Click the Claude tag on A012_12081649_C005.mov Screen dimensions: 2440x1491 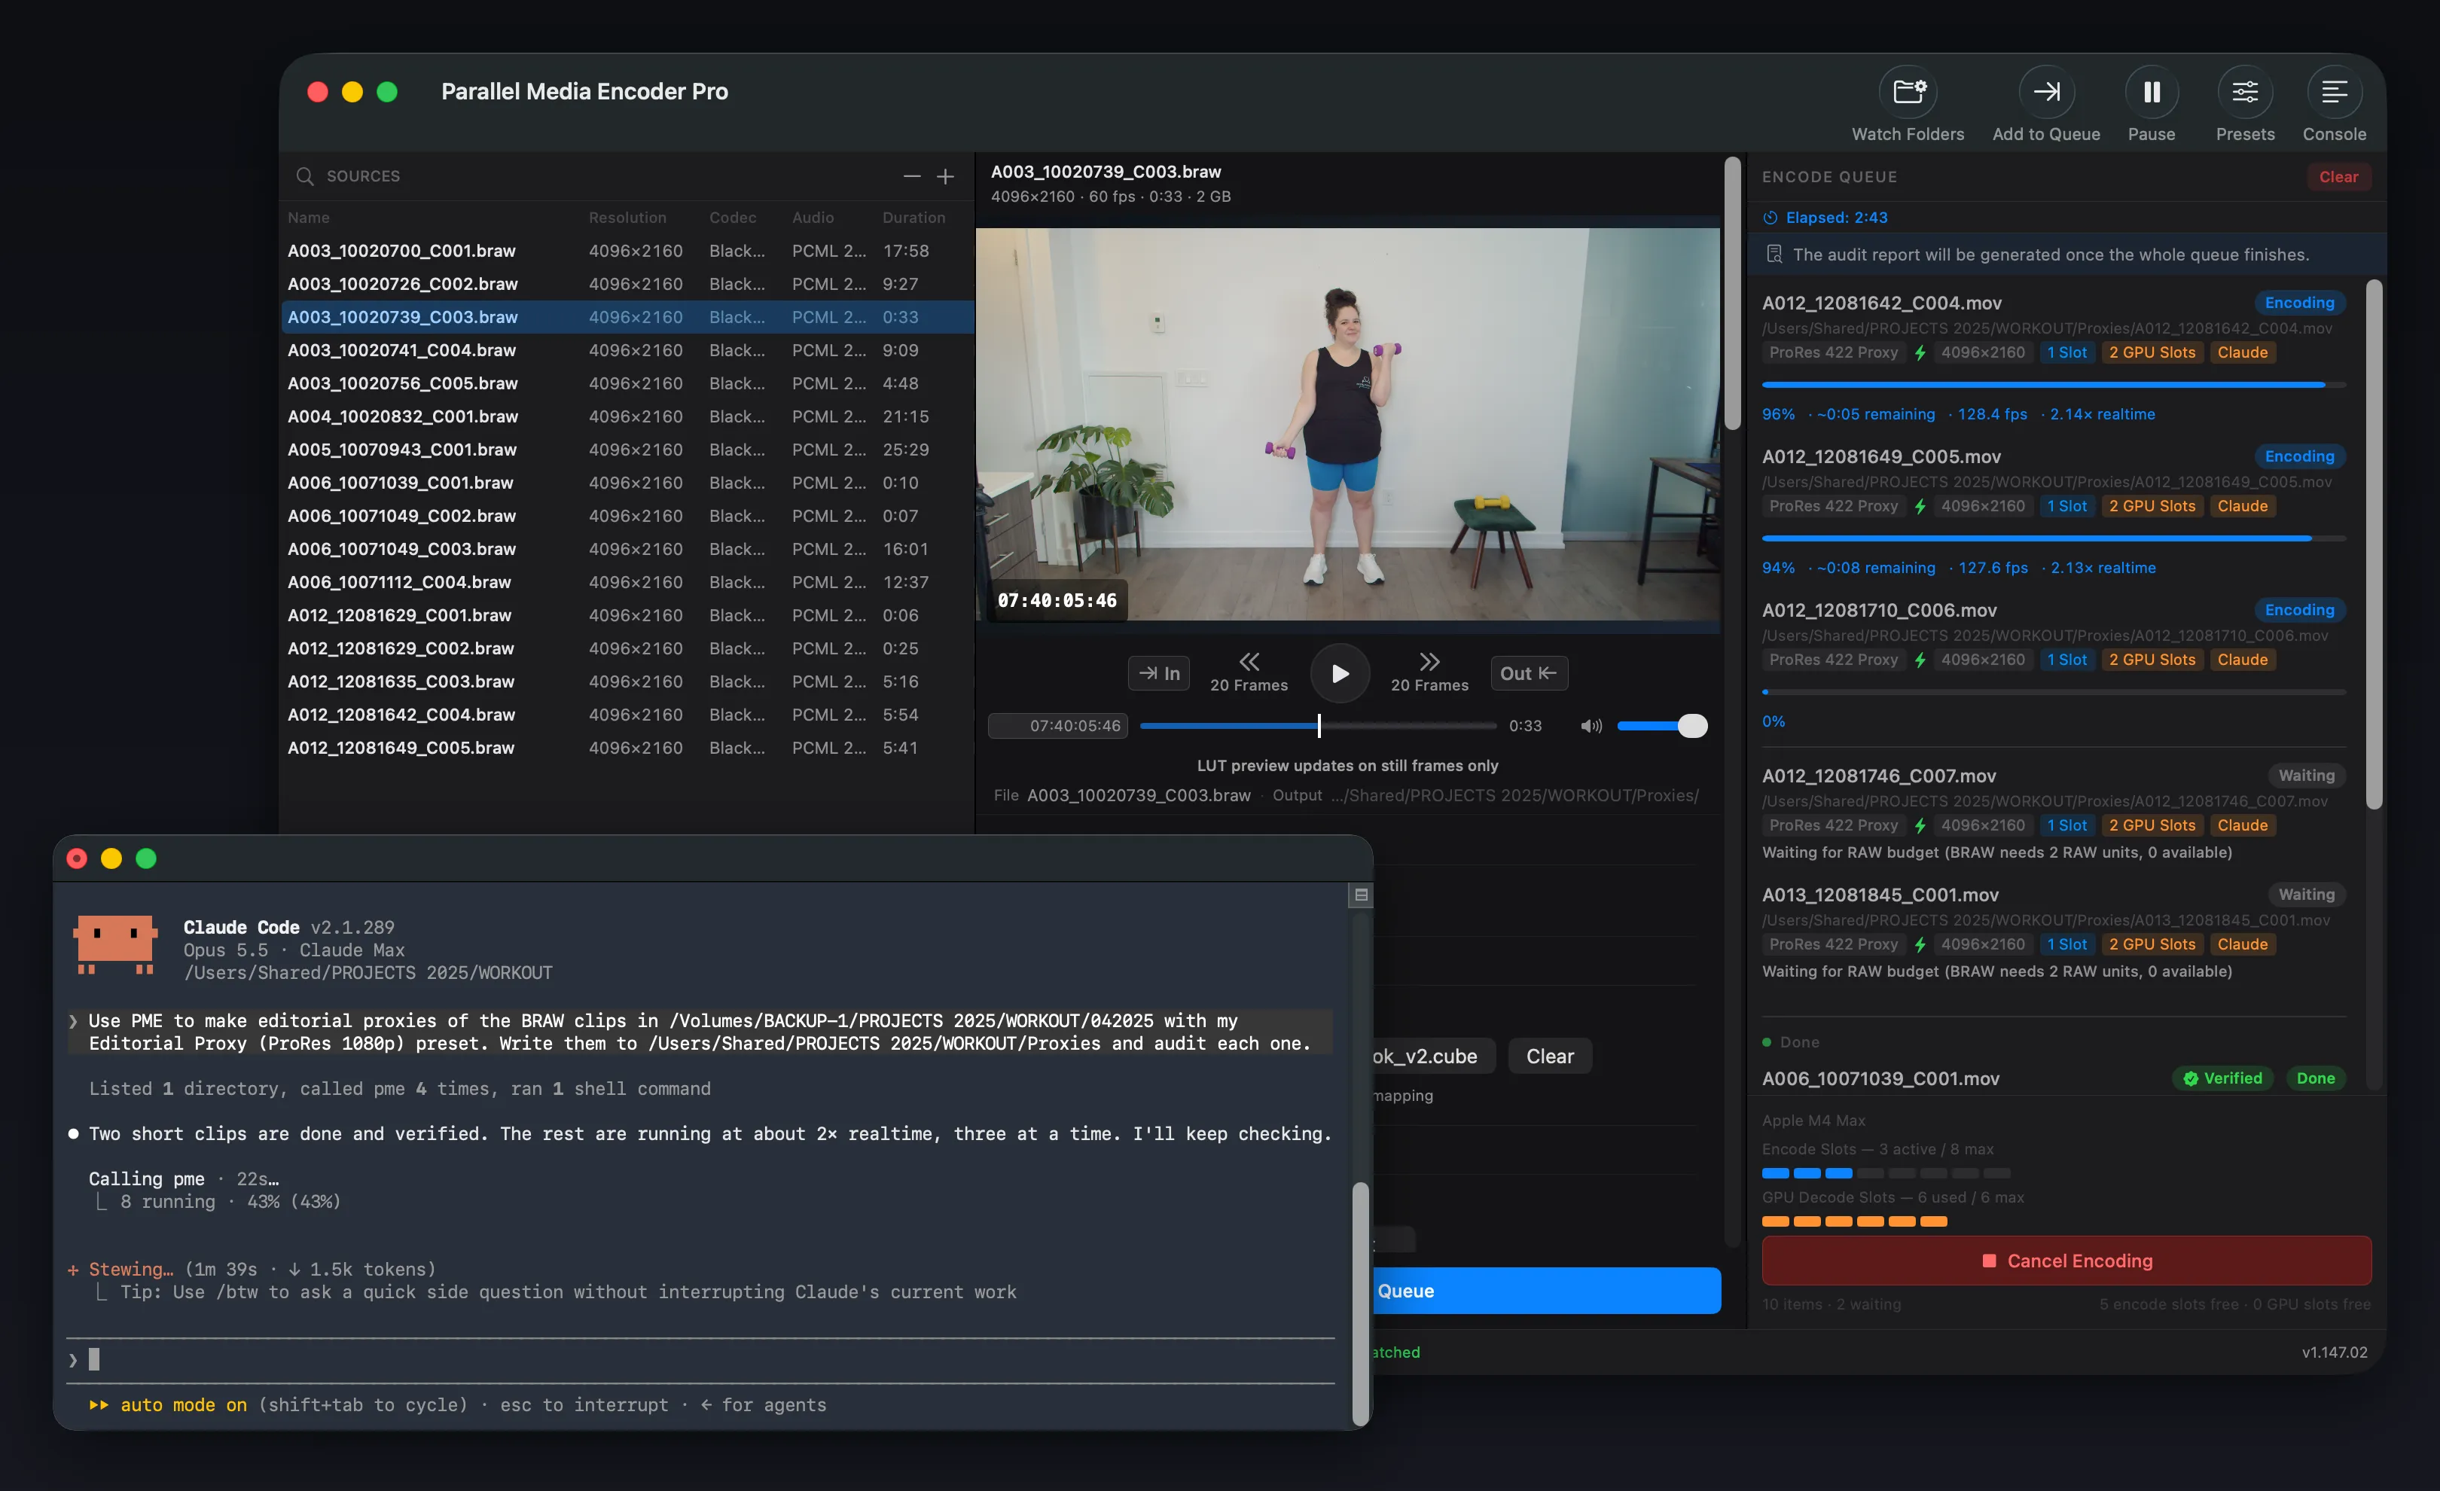[2242, 506]
